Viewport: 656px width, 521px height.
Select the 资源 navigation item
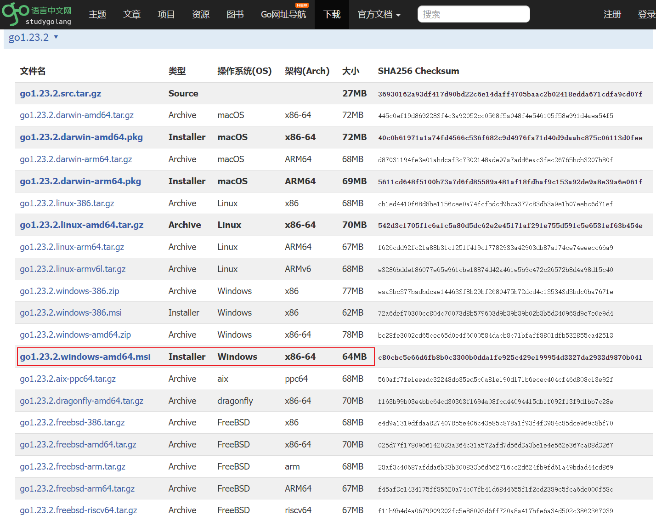[201, 15]
